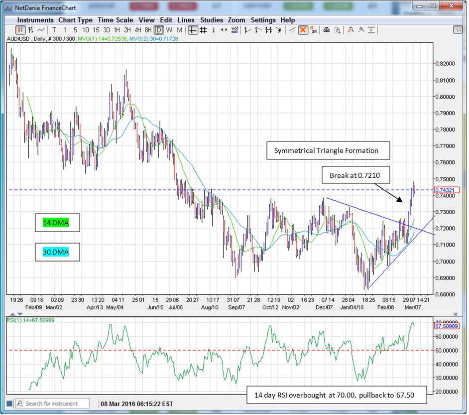469x415 pixels.
Task: Select the arrow drawing tool
Action: tap(278, 30)
